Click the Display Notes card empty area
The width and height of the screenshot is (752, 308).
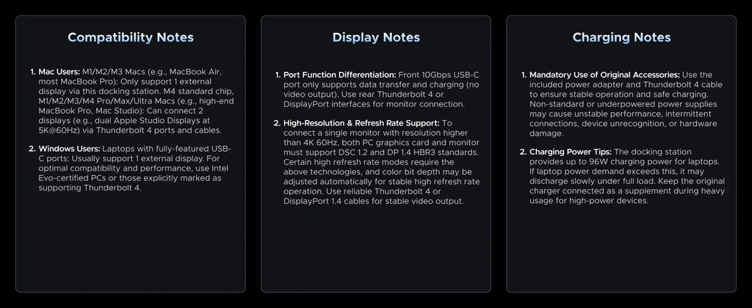pos(376,249)
